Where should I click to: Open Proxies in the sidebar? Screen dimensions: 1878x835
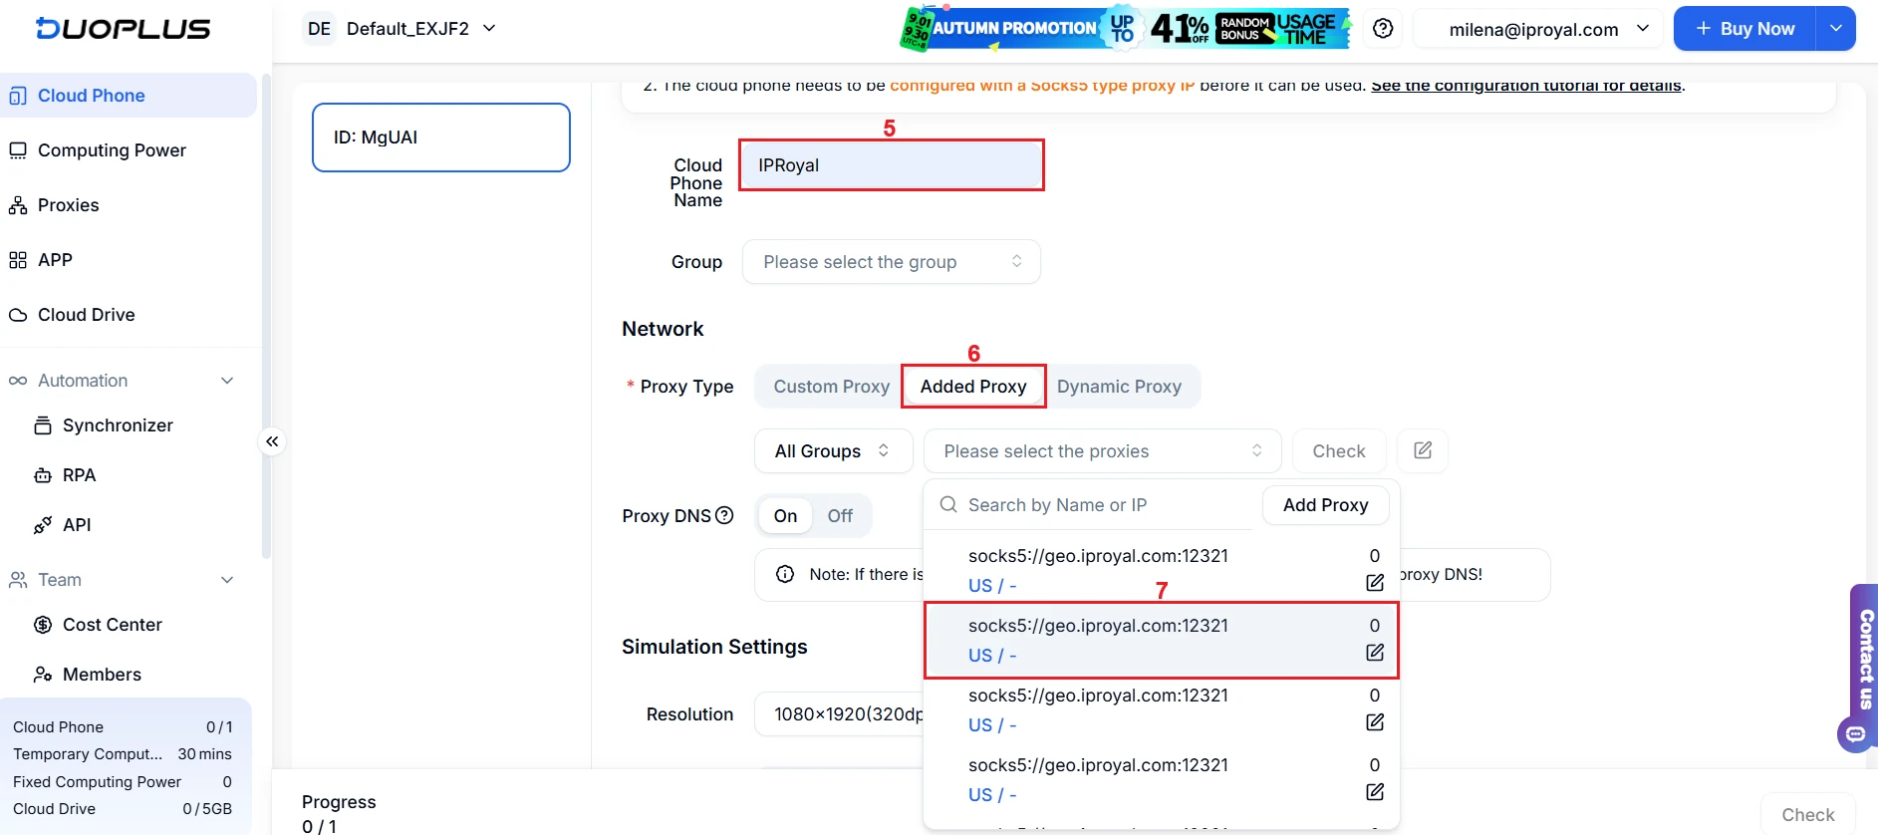pyautogui.click(x=68, y=205)
